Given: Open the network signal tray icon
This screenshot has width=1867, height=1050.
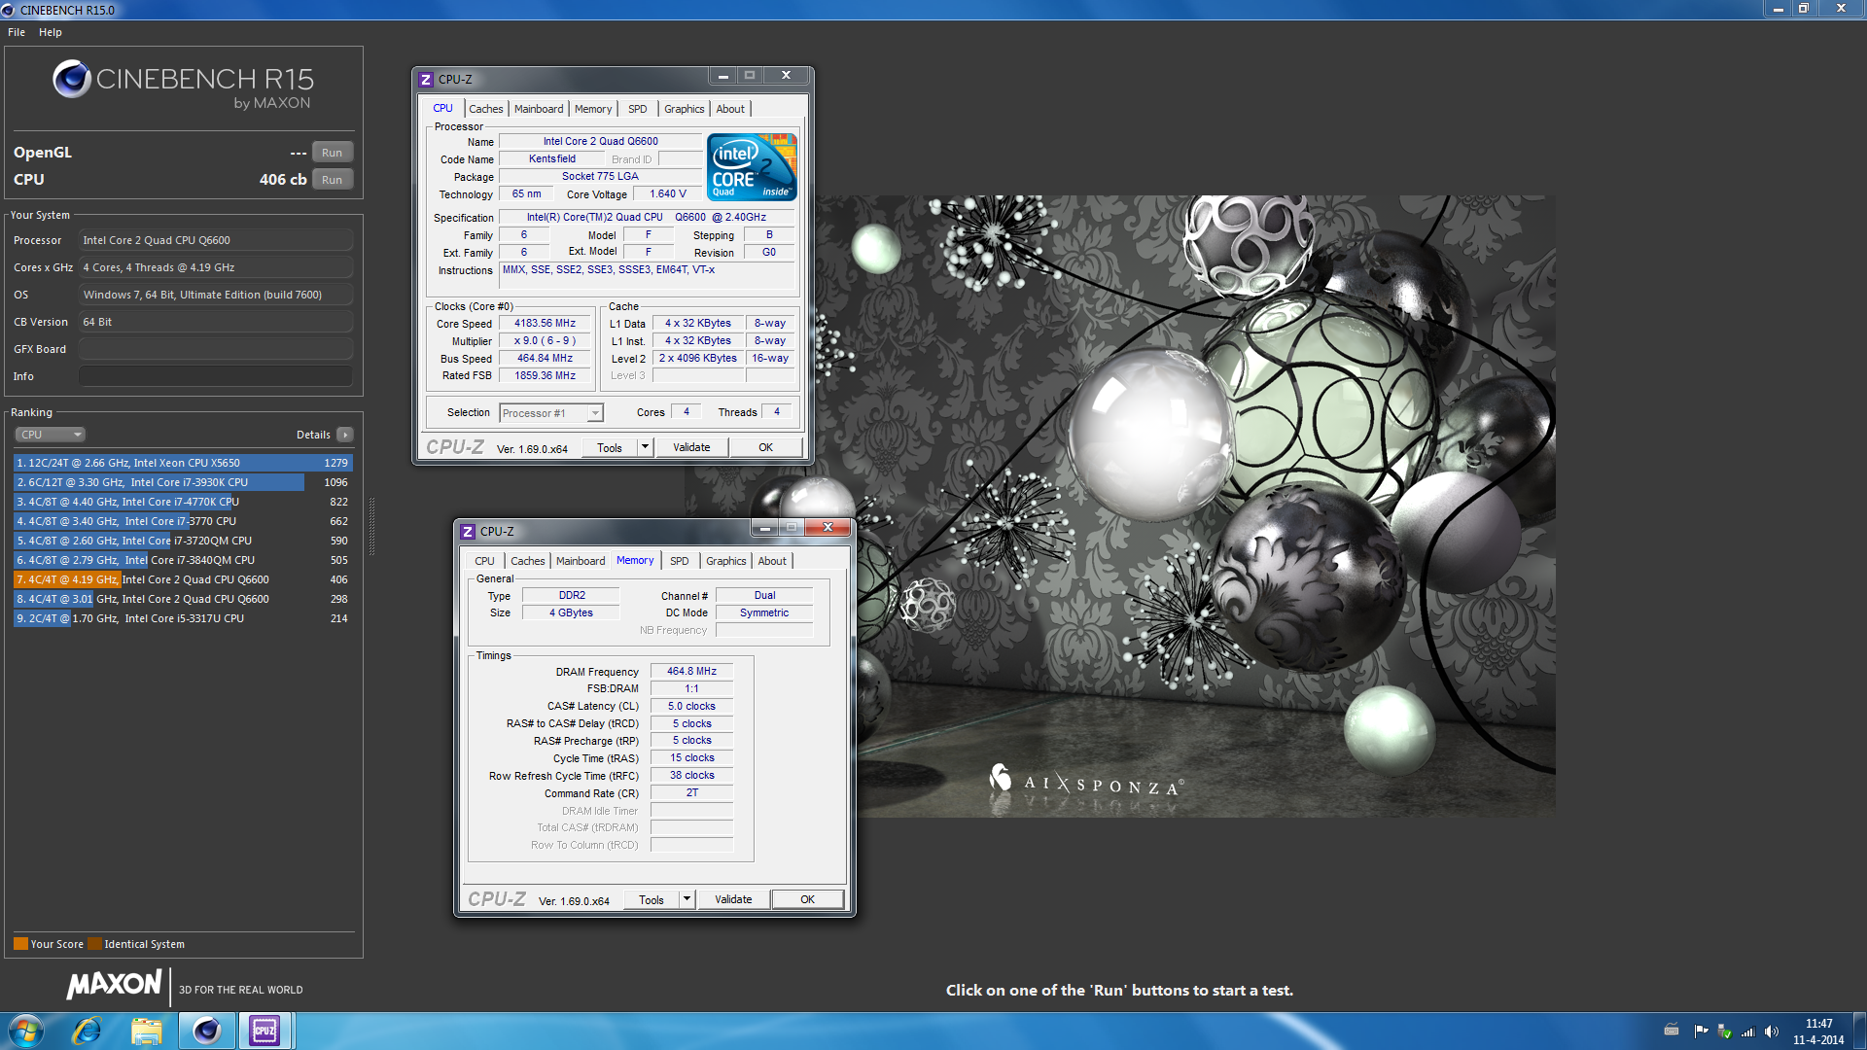Looking at the screenshot, I should click(x=1747, y=1032).
